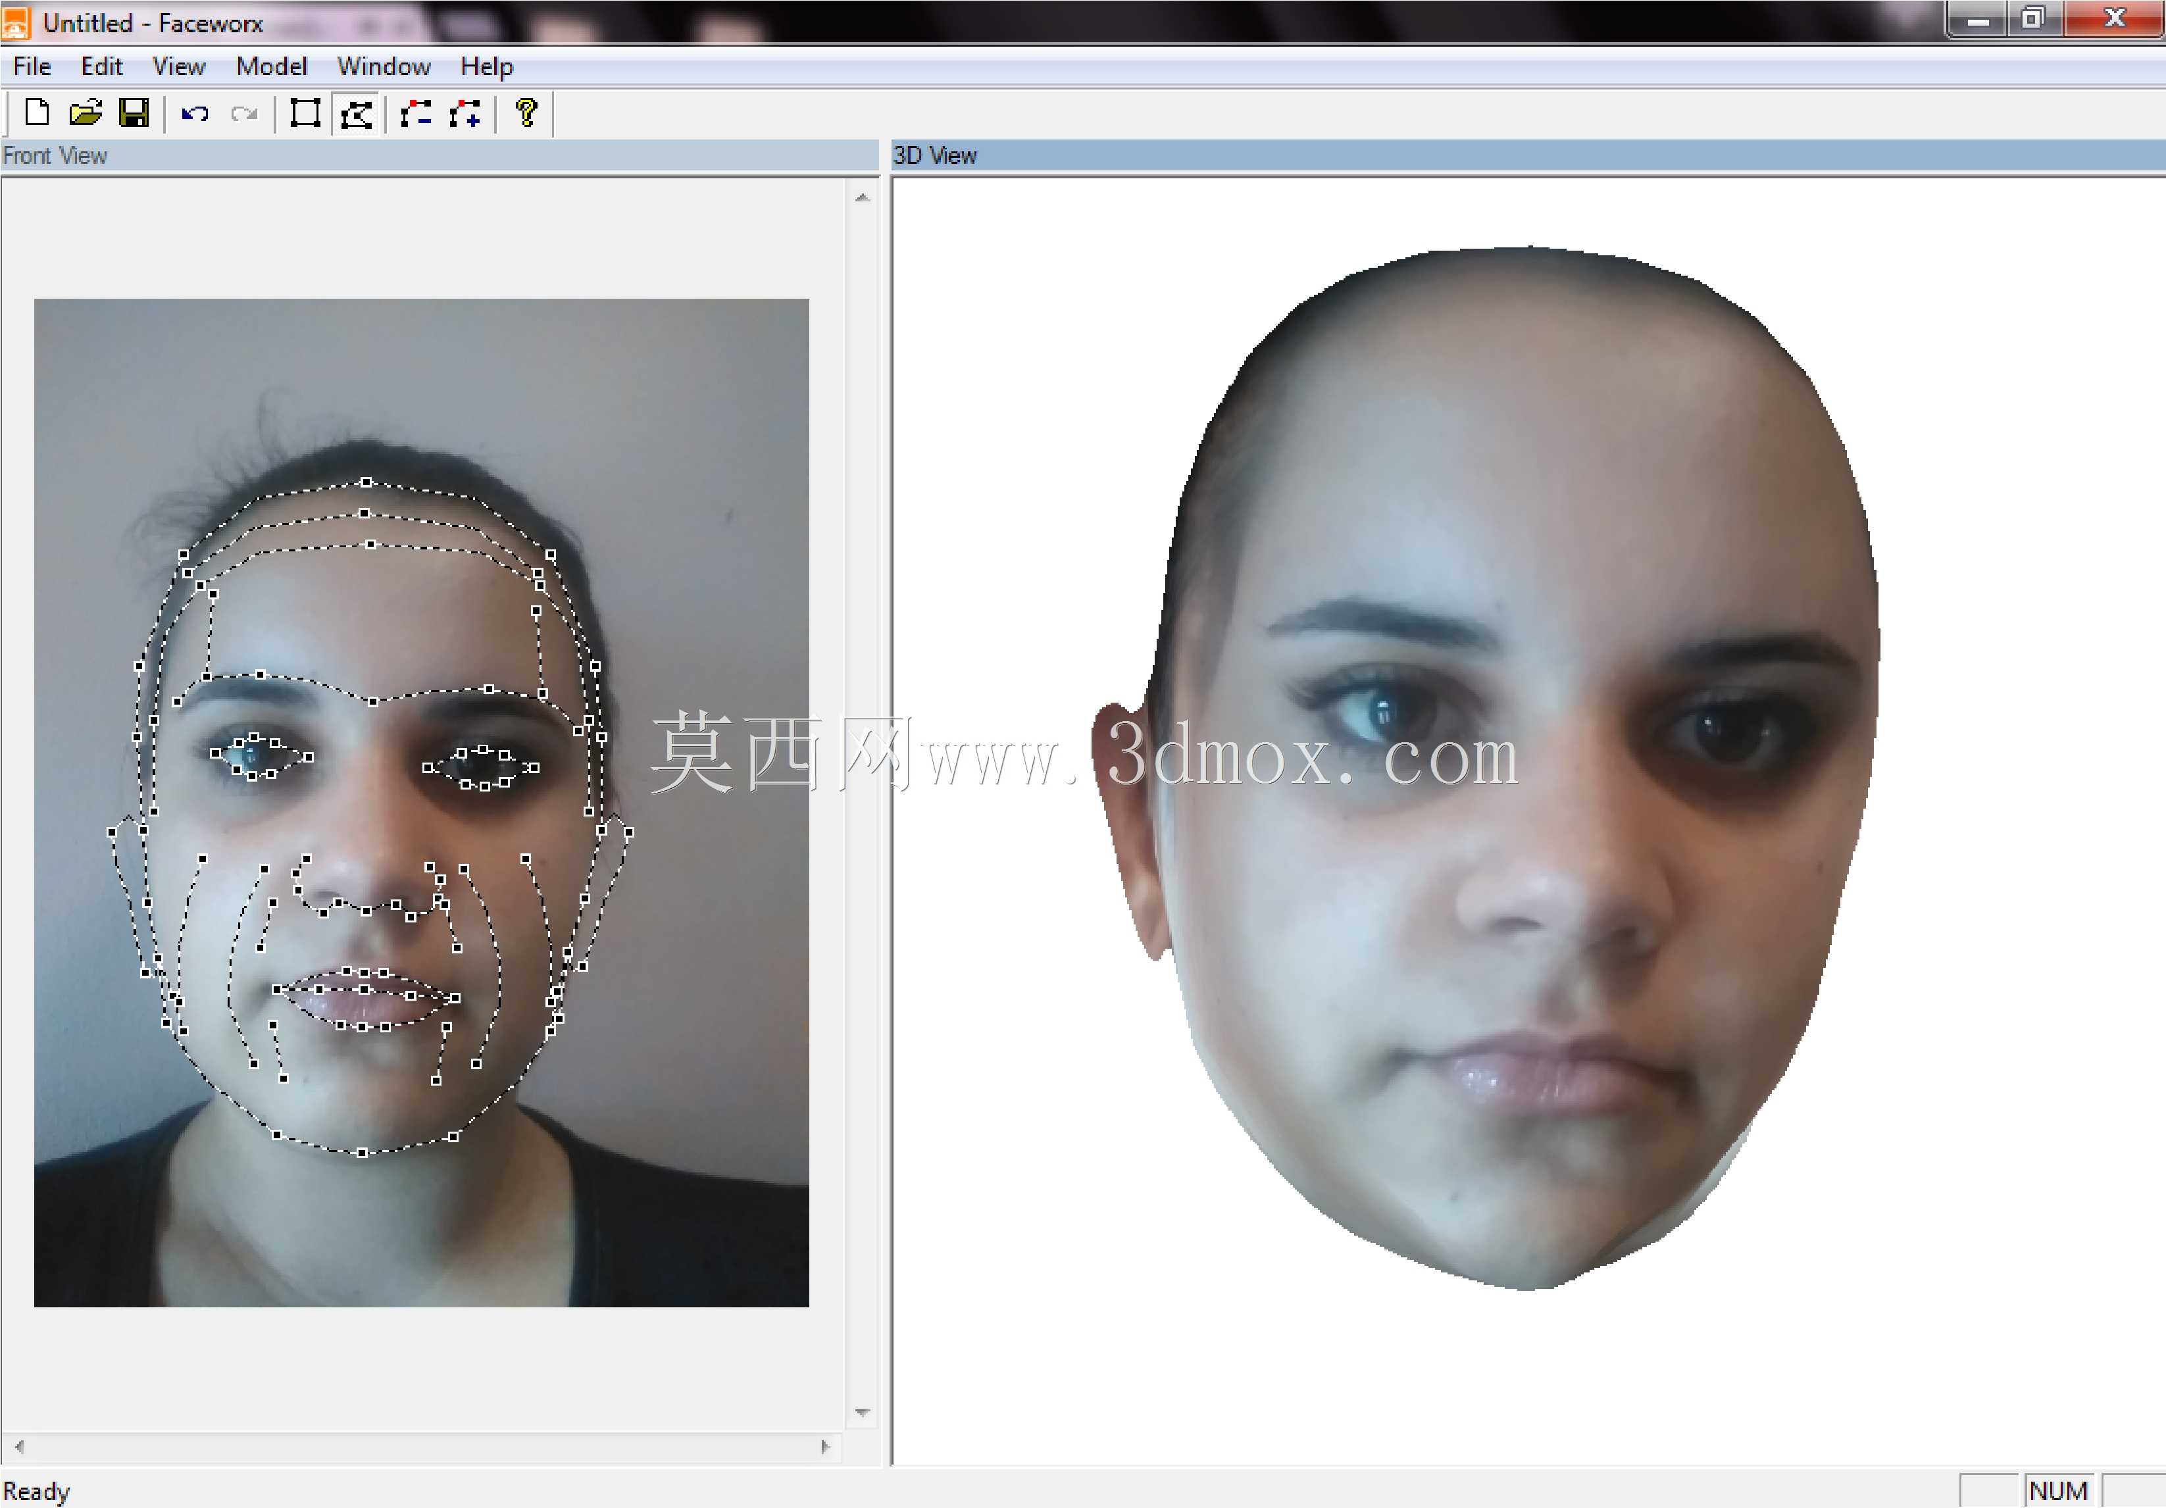Open the File menu
The width and height of the screenshot is (2166, 1508).
[32, 66]
